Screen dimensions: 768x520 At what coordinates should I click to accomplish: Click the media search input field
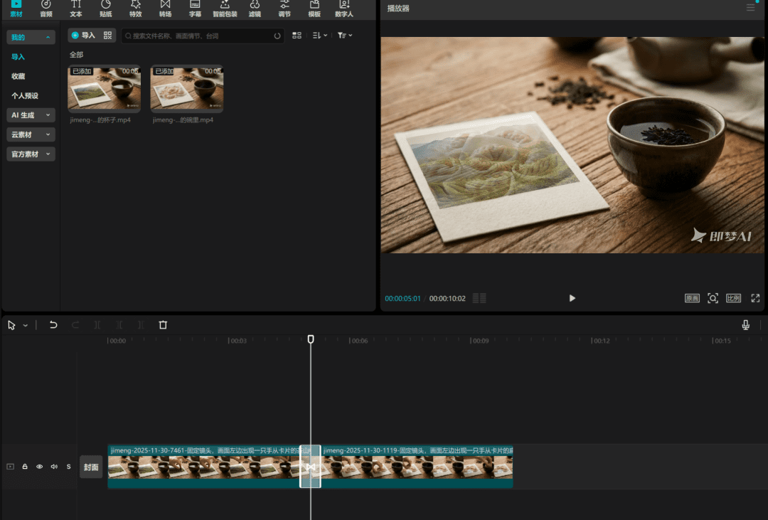[199, 36]
